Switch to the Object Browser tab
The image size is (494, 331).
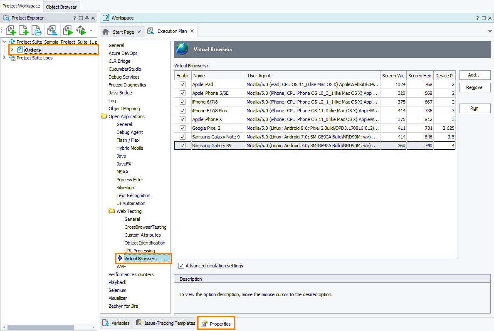[x=61, y=7]
